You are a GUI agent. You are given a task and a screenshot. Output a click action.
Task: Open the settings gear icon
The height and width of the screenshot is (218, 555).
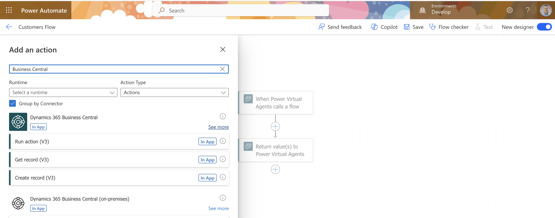coord(510,10)
